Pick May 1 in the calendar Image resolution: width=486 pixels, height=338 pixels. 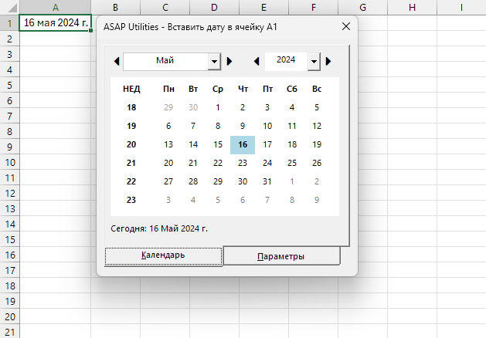218,107
